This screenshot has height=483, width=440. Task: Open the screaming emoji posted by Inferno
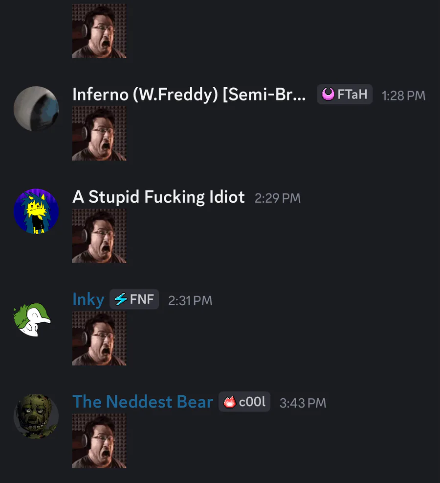point(99,133)
